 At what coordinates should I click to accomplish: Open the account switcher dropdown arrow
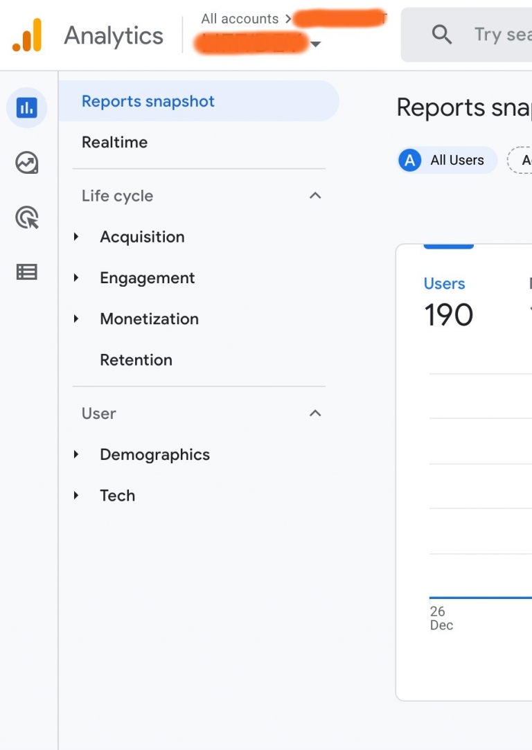click(317, 44)
